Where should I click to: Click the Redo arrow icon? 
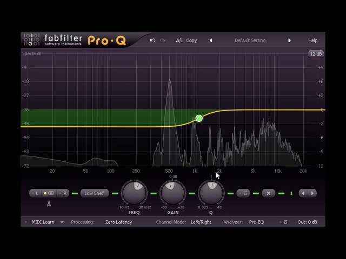point(163,40)
